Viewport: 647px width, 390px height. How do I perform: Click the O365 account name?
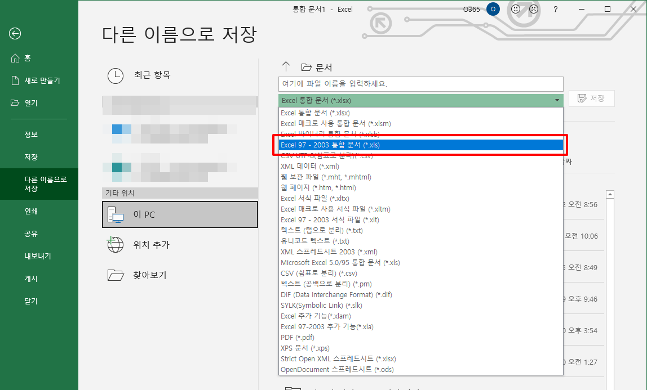(472, 9)
